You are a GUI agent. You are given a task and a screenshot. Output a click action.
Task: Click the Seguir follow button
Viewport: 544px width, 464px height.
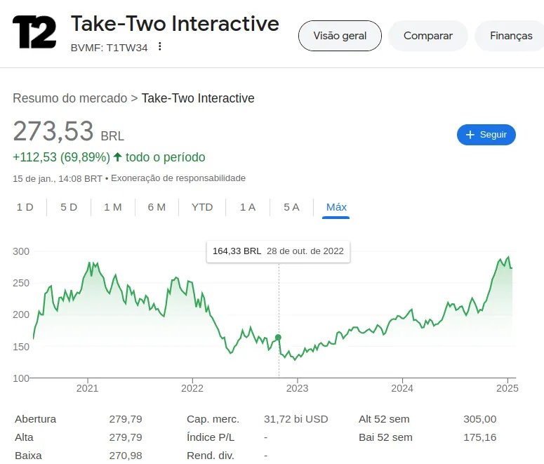pos(486,135)
